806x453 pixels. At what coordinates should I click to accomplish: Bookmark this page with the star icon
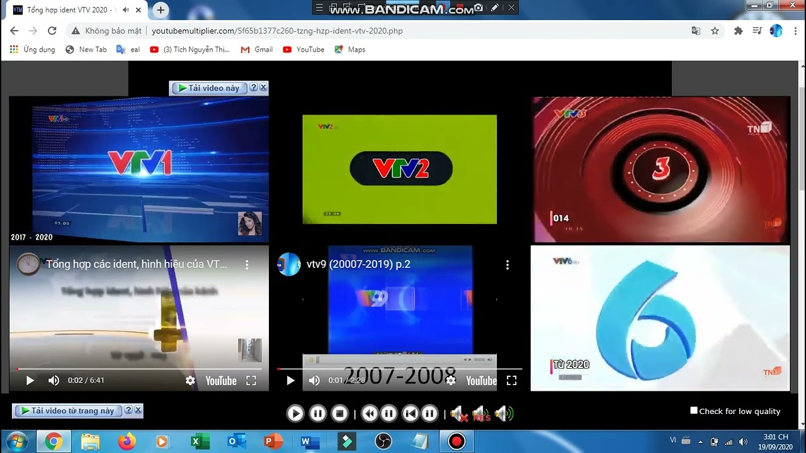[715, 30]
